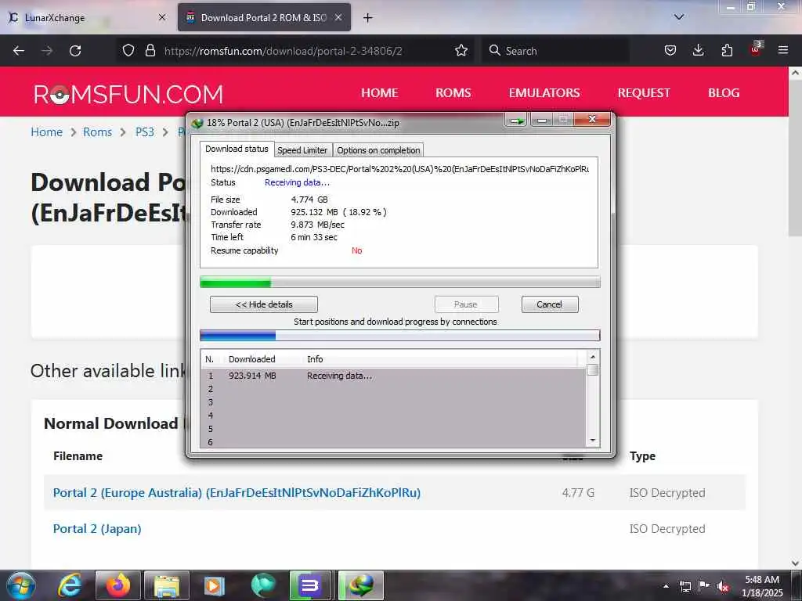This screenshot has width=802, height=601.
Task: Open the EMULATORS nav item
Action: (x=544, y=93)
